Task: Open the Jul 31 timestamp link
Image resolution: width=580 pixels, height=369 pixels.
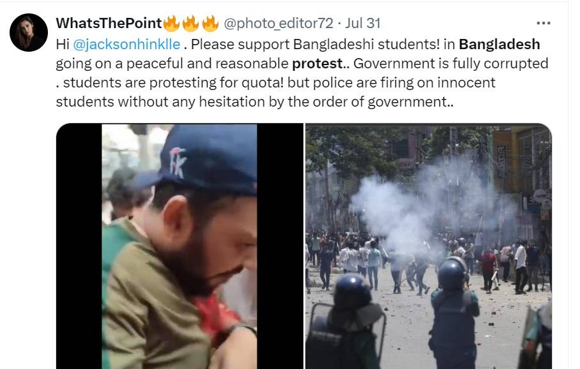Action: (363, 23)
